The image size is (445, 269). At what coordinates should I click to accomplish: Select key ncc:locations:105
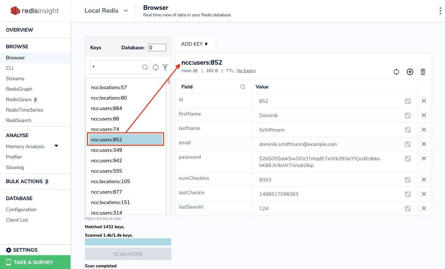pyautogui.click(x=110, y=182)
